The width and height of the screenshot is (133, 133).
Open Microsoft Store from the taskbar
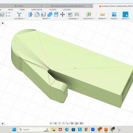tap(73, 129)
